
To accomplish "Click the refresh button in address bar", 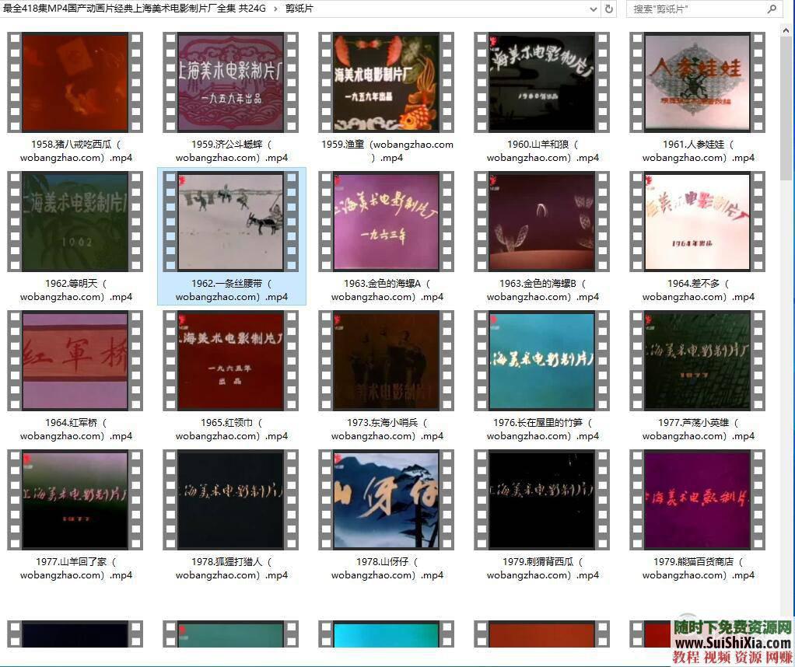I will [x=609, y=9].
